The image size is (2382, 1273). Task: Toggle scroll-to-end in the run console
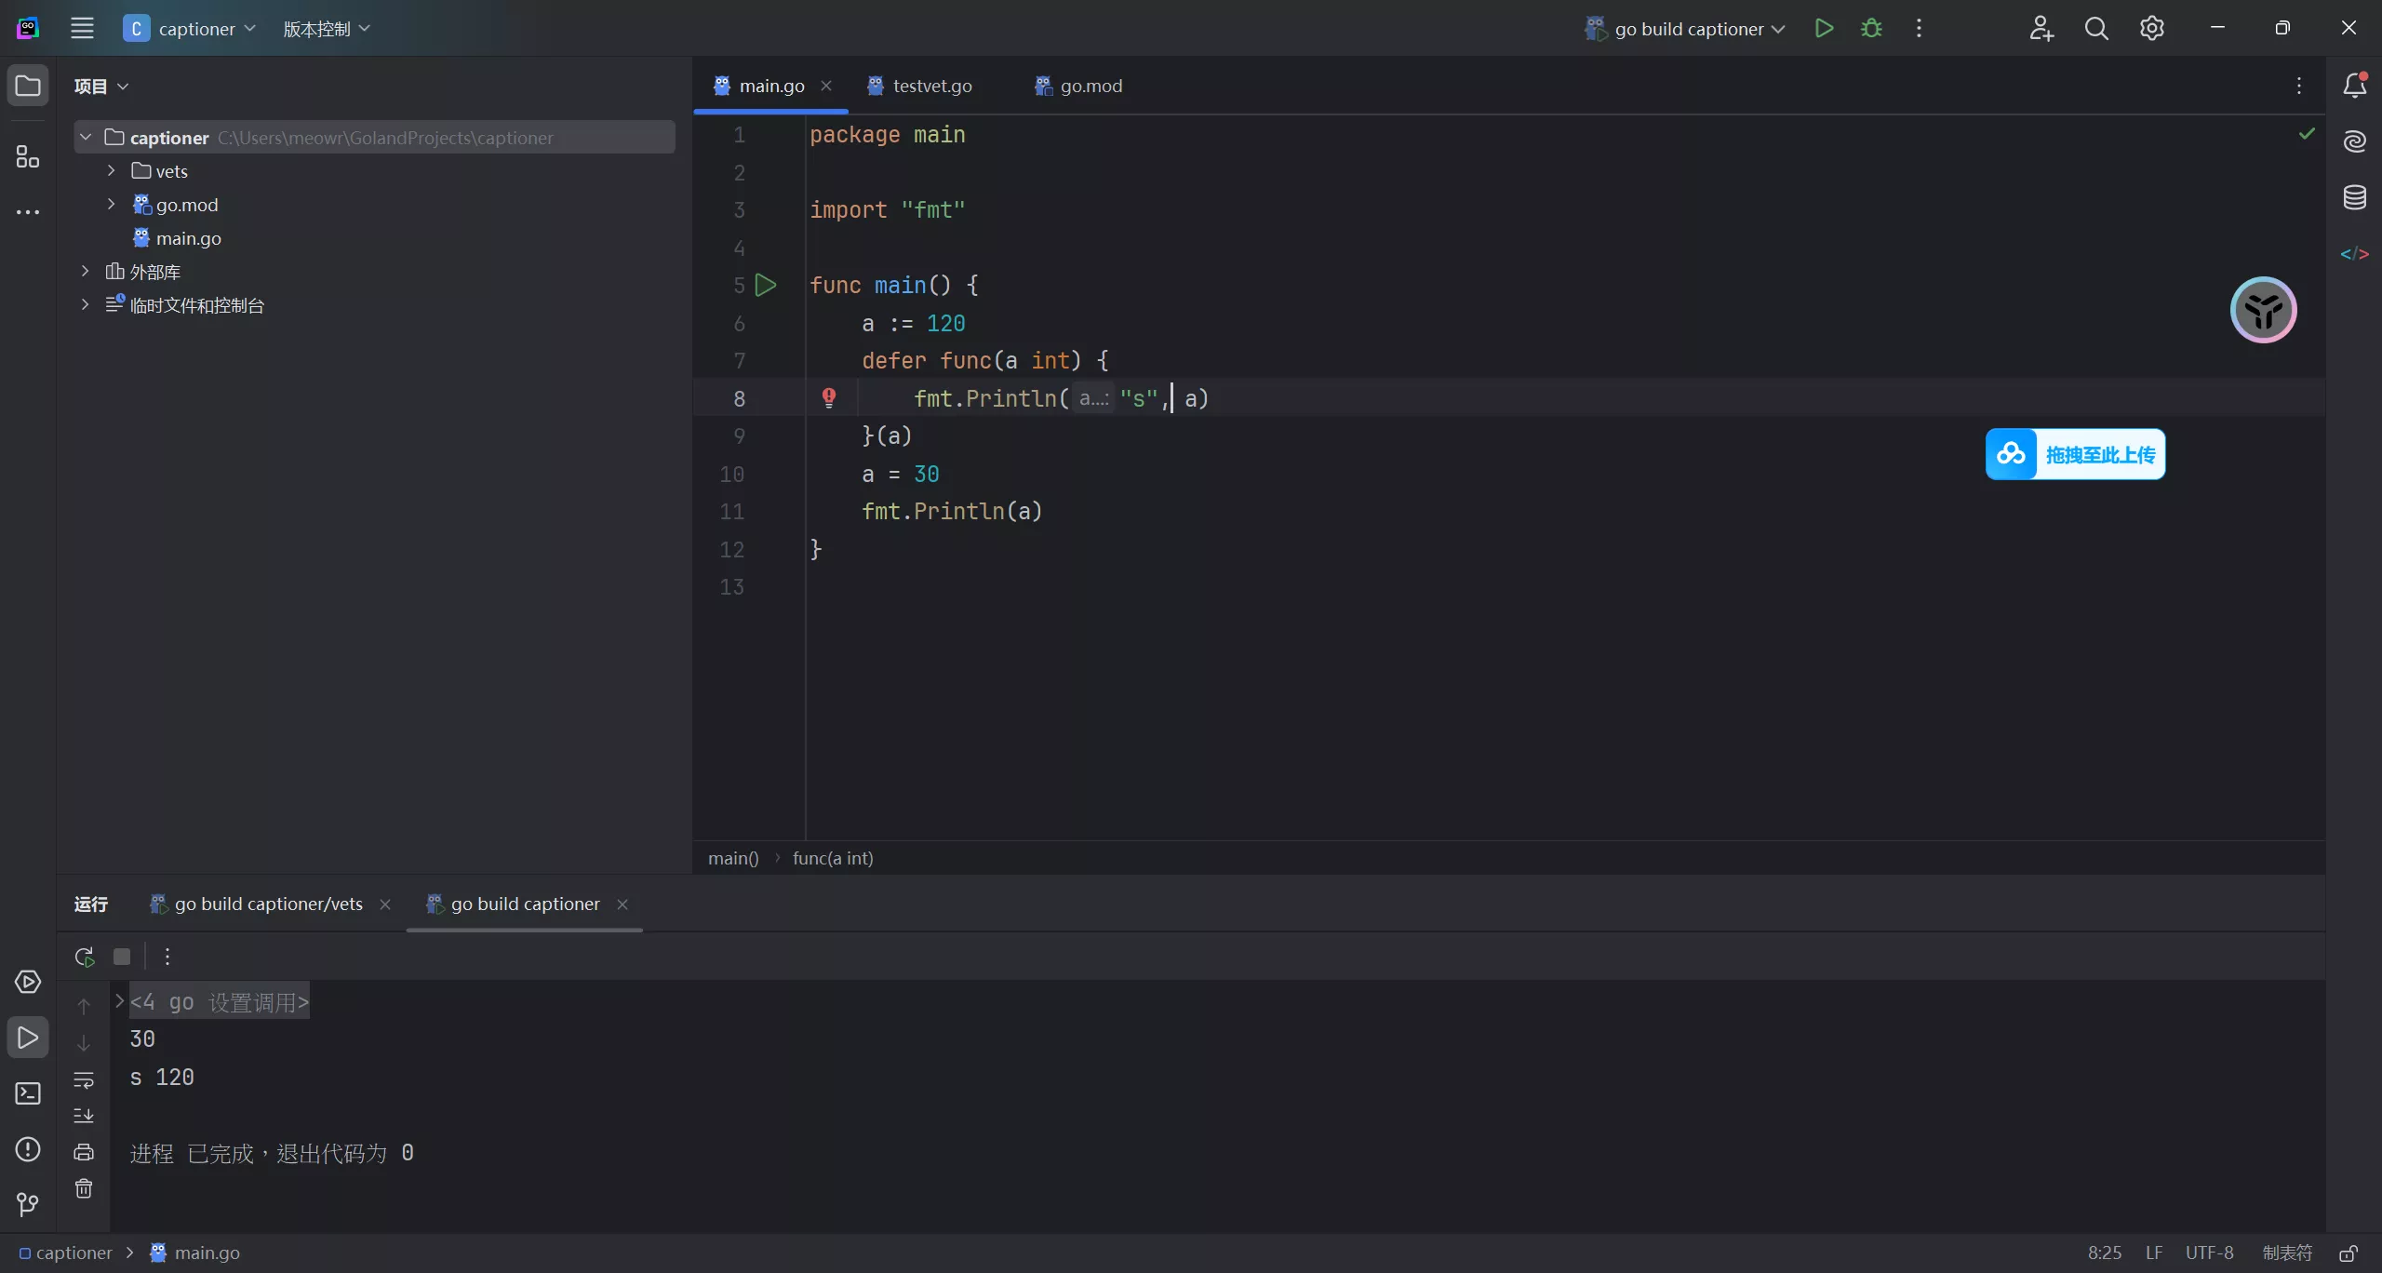(84, 1115)
